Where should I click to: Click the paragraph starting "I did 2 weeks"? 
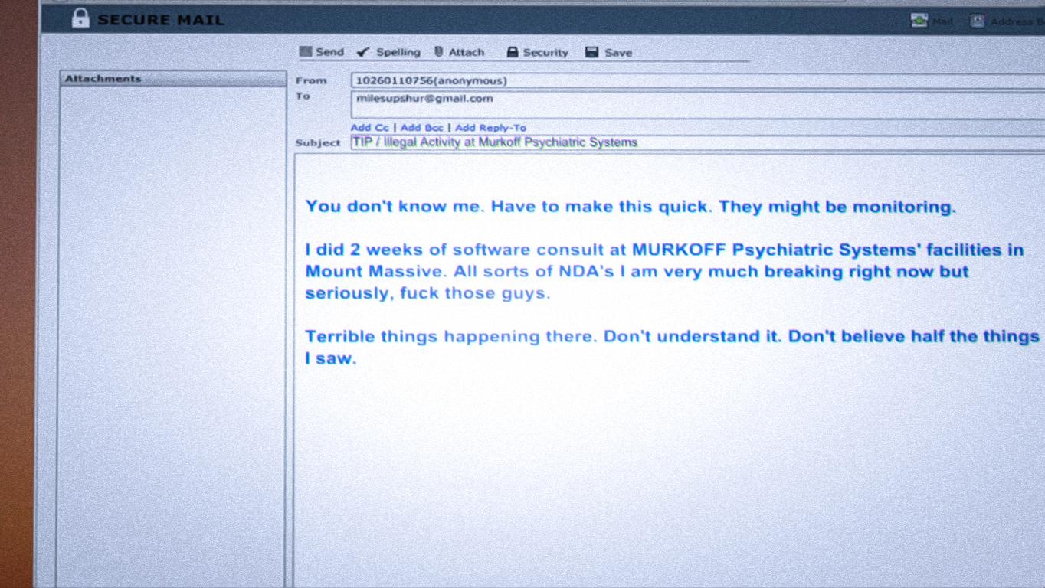664,271
